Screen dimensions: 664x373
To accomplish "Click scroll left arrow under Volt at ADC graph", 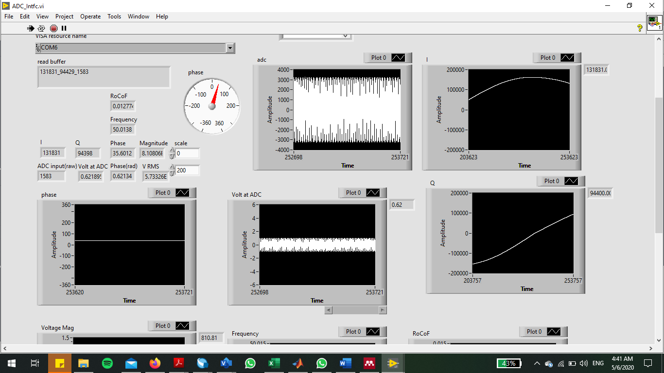I will click(x=328, y=310).
